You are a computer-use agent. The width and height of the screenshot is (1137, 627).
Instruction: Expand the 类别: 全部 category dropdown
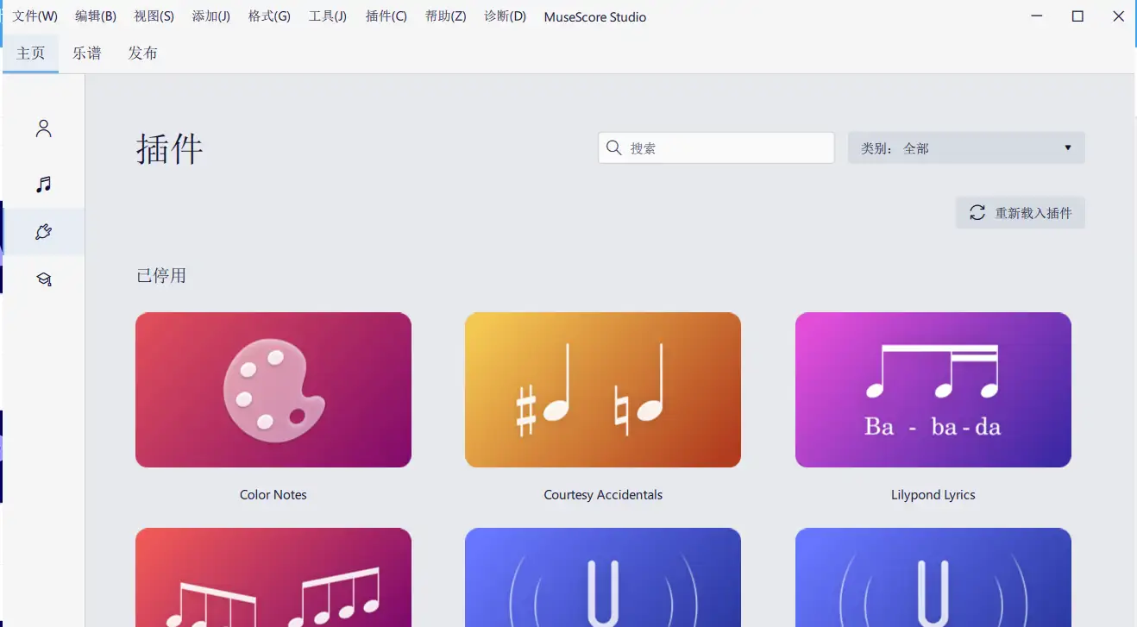click(965, 148)
